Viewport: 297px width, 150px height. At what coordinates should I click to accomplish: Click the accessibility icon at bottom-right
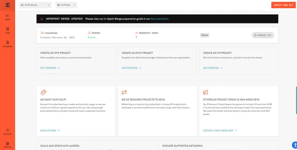295,145
